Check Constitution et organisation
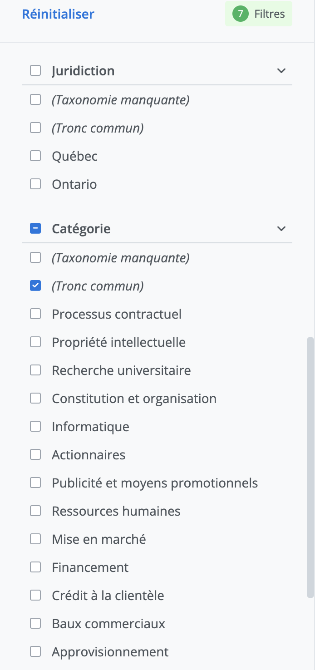 tap(35, 399)
